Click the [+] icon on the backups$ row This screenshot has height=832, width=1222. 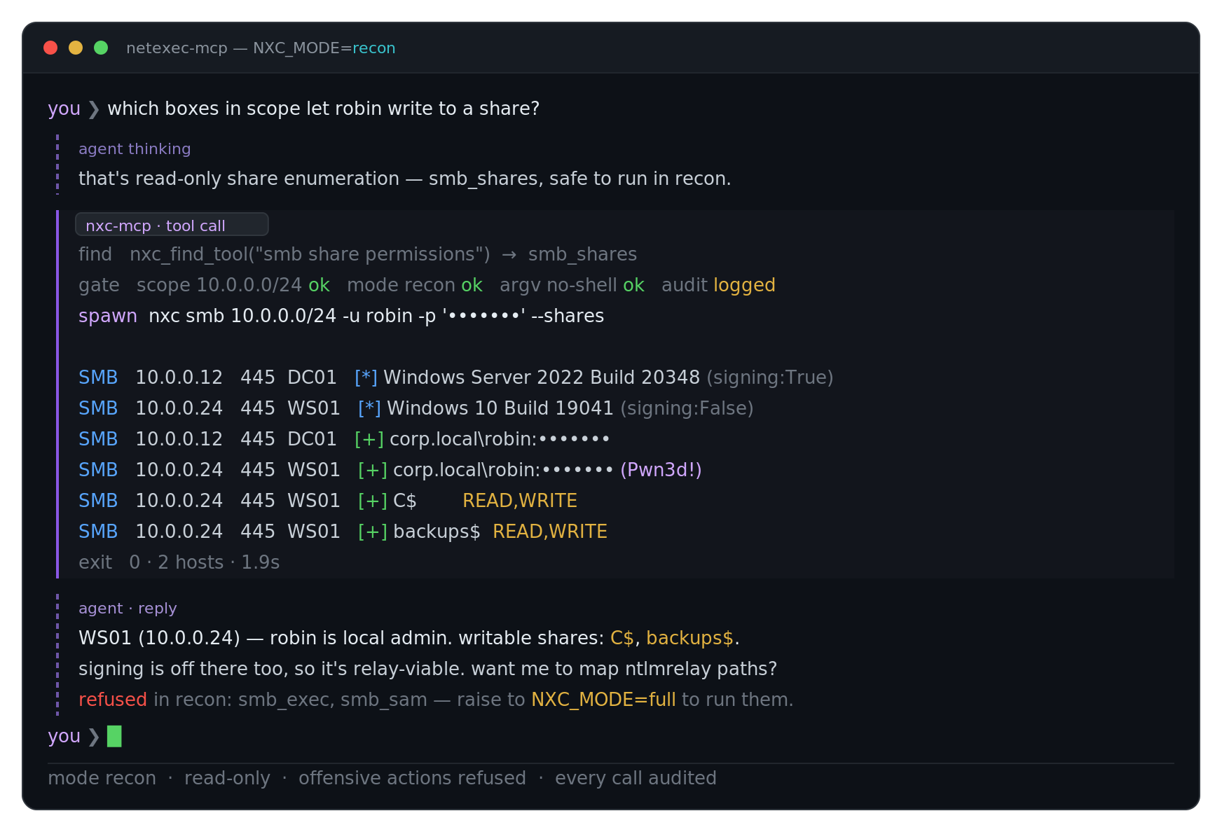point(373,532)
